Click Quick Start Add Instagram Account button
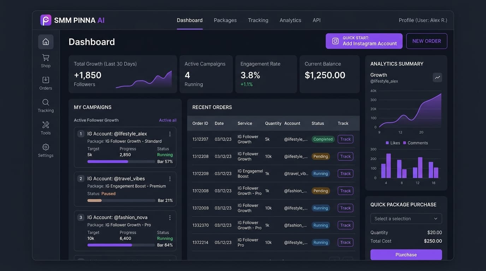Image resolution: width=486 pixels, height=271 pixels. (364, 41)
